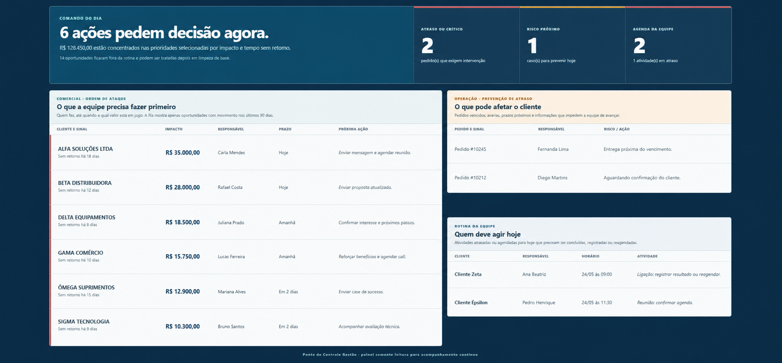
Task: Click the R$ 28.000,00 impact value
Action: (182, 187)
